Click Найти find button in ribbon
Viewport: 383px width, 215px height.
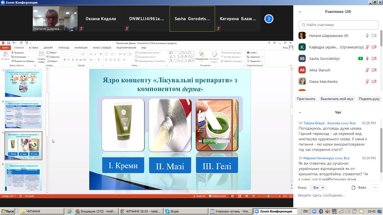click(x=252, y=53)
